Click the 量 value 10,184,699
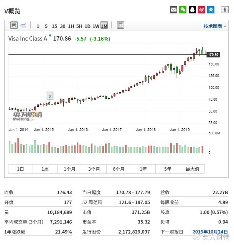 click(x=59, y=212)
